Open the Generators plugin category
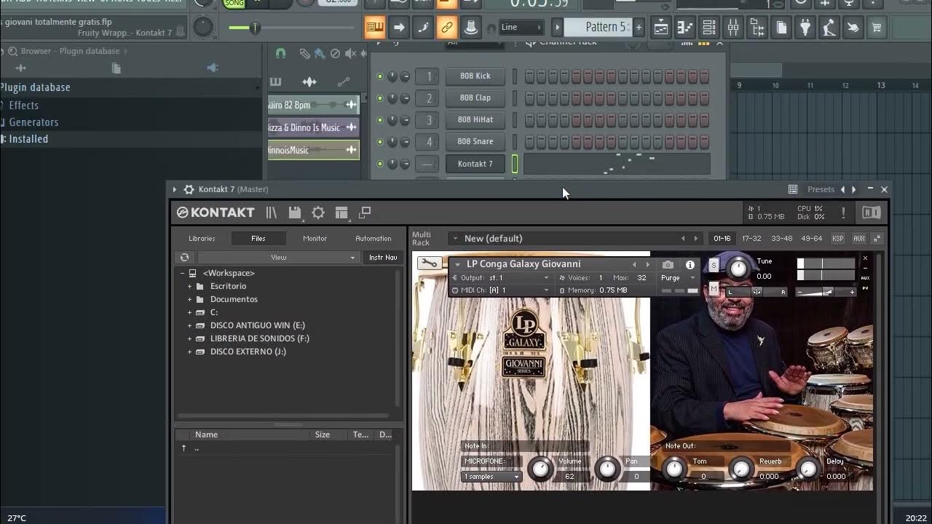This screenshot has height=524, width=932. point(33,122)
